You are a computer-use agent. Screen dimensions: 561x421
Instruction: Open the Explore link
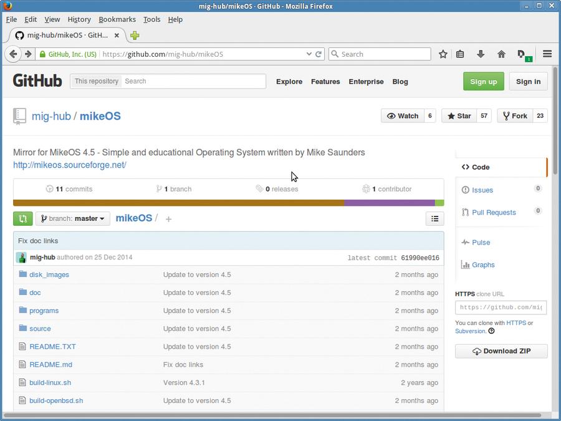(x=289, y=82)
